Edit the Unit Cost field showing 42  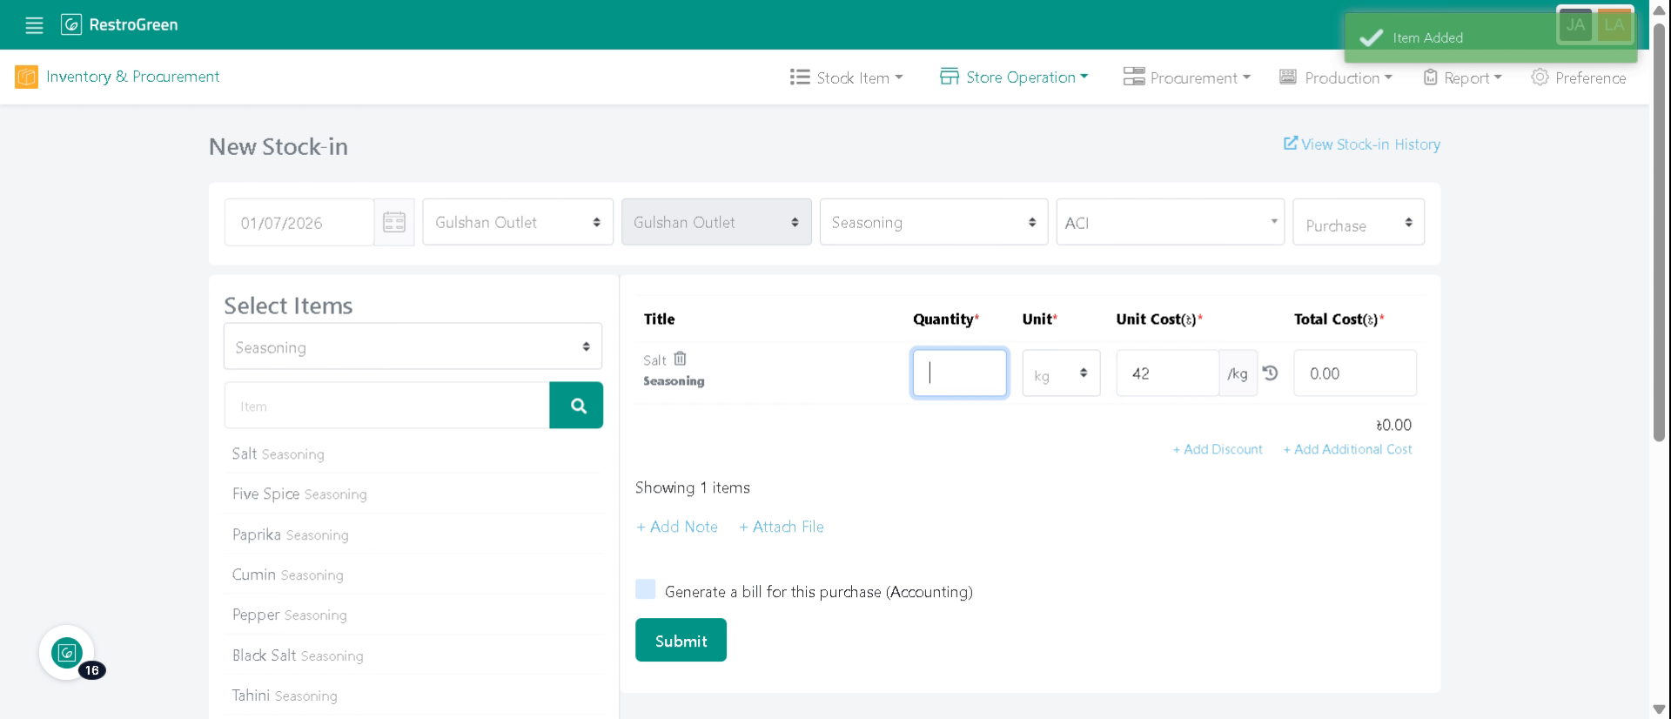coord(1168,373)
